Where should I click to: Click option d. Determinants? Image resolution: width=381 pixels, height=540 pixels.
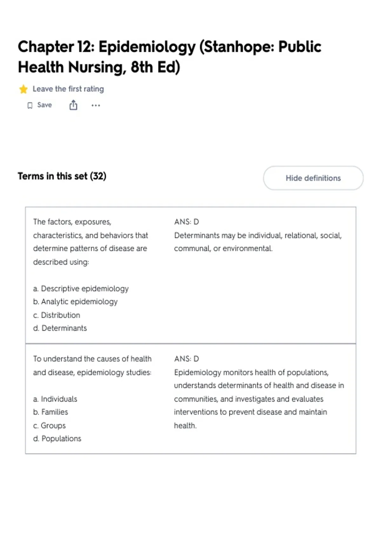60,328
